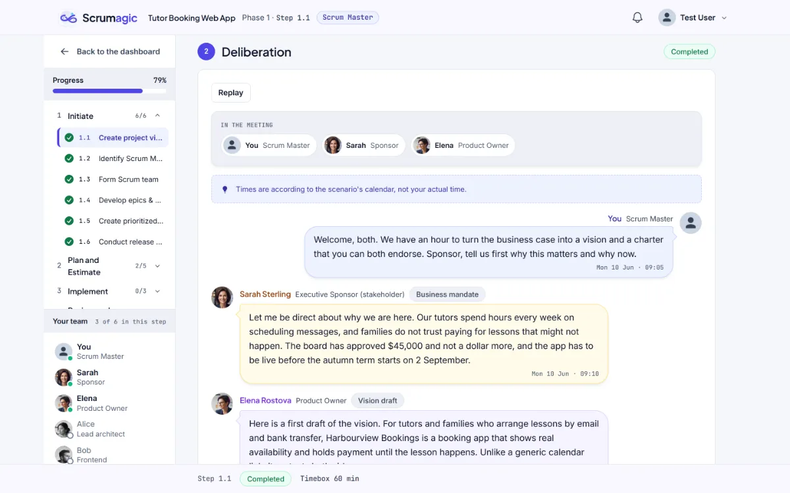Screen dimensions: 790x493
Task: Click the Scrumagic logo icon
Action: pos(68,18)
